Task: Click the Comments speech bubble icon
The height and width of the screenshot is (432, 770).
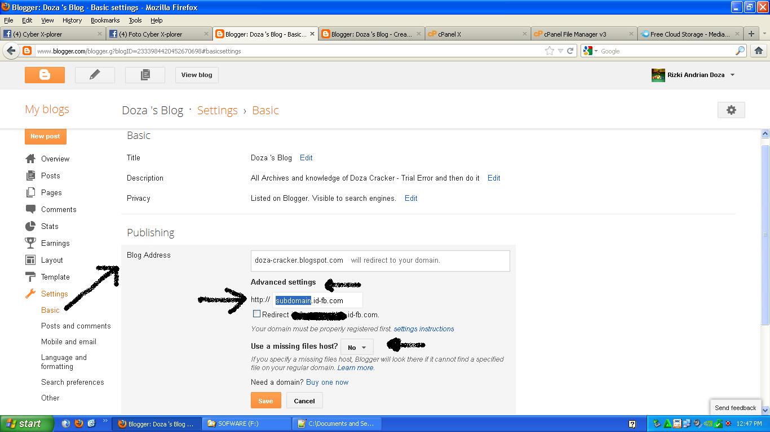Action: point(30,209)
